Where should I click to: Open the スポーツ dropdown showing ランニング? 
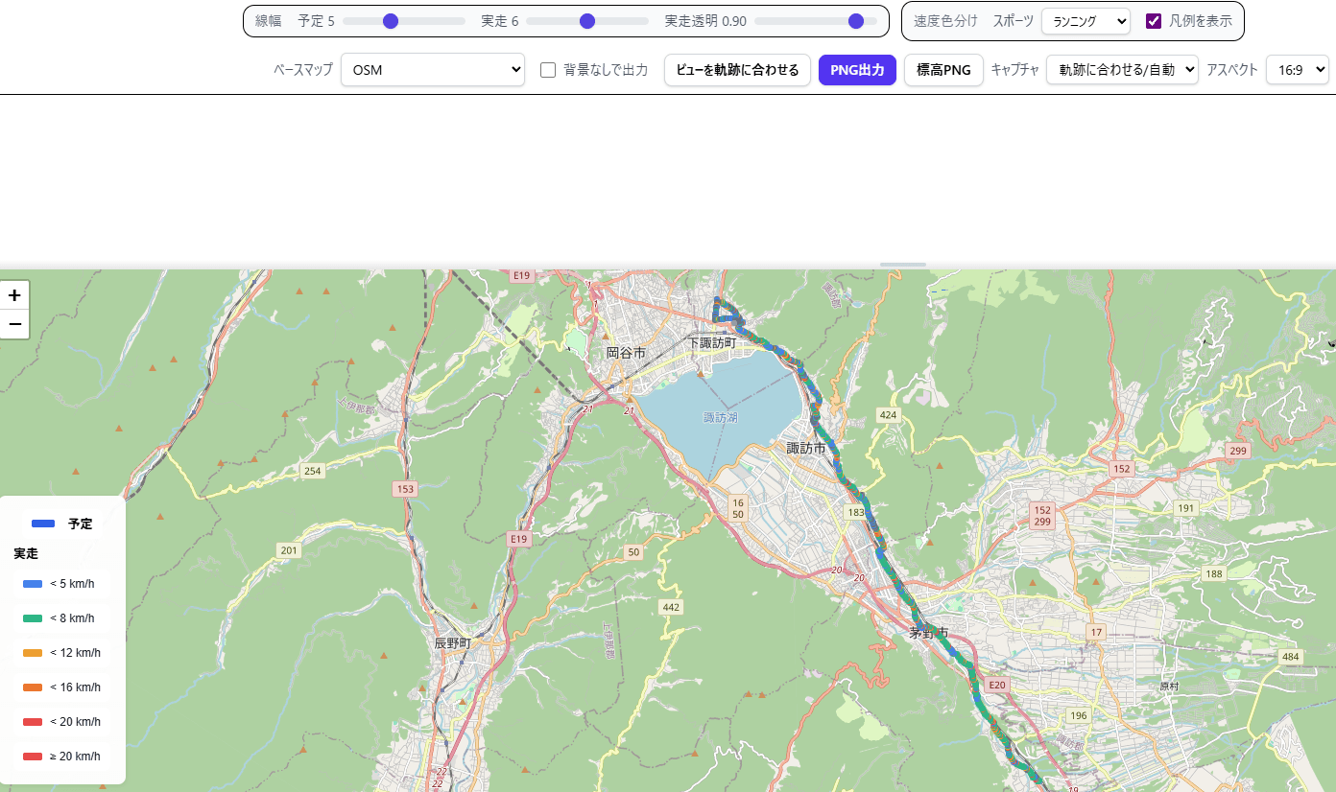click(1085, 21)
